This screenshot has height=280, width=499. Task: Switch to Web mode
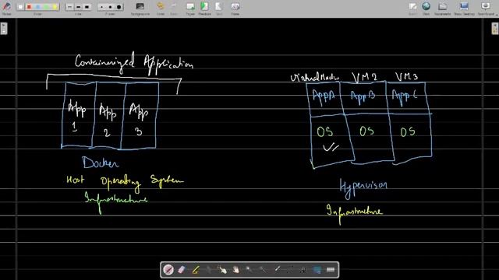click(426, 9)
